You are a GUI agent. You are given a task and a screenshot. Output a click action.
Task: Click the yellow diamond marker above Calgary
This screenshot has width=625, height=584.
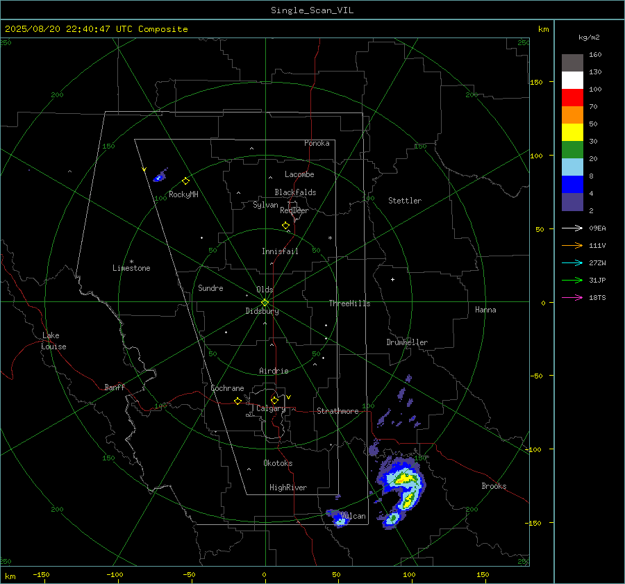(x=274, y=400)
